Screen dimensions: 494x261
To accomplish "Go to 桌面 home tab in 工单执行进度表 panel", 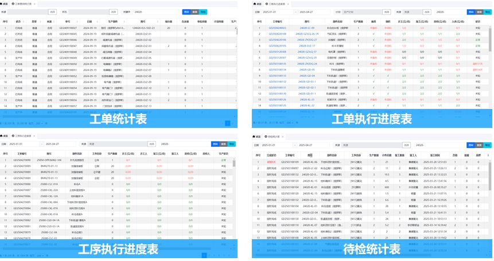I will pyautogui.click(x=258, y=4).
